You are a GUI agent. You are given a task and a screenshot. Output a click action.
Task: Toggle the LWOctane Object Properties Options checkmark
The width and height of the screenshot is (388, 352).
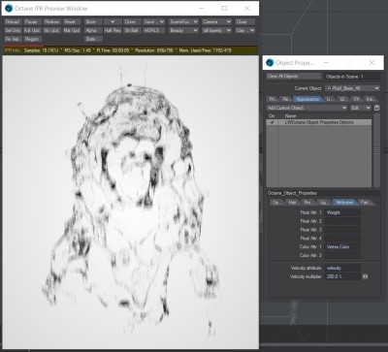coord(273,122)
